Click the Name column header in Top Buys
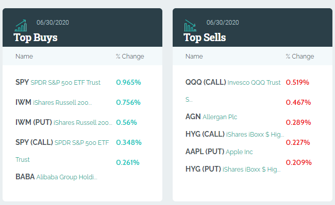The height and width of the screenshot is (205, 335). point(24,57)
